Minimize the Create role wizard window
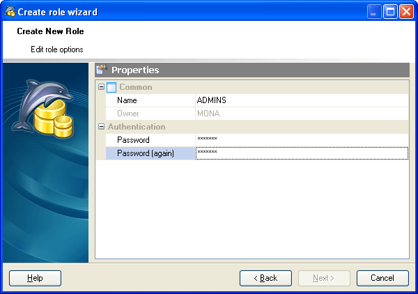Viewport: 418px width, 294px height. tap(375, 11)
